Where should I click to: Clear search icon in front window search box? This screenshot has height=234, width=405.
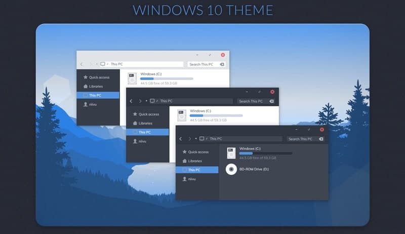coord(321,139)
